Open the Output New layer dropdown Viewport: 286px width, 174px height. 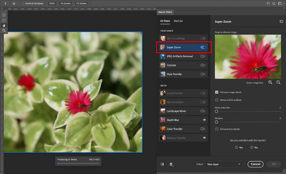[224, 164]
